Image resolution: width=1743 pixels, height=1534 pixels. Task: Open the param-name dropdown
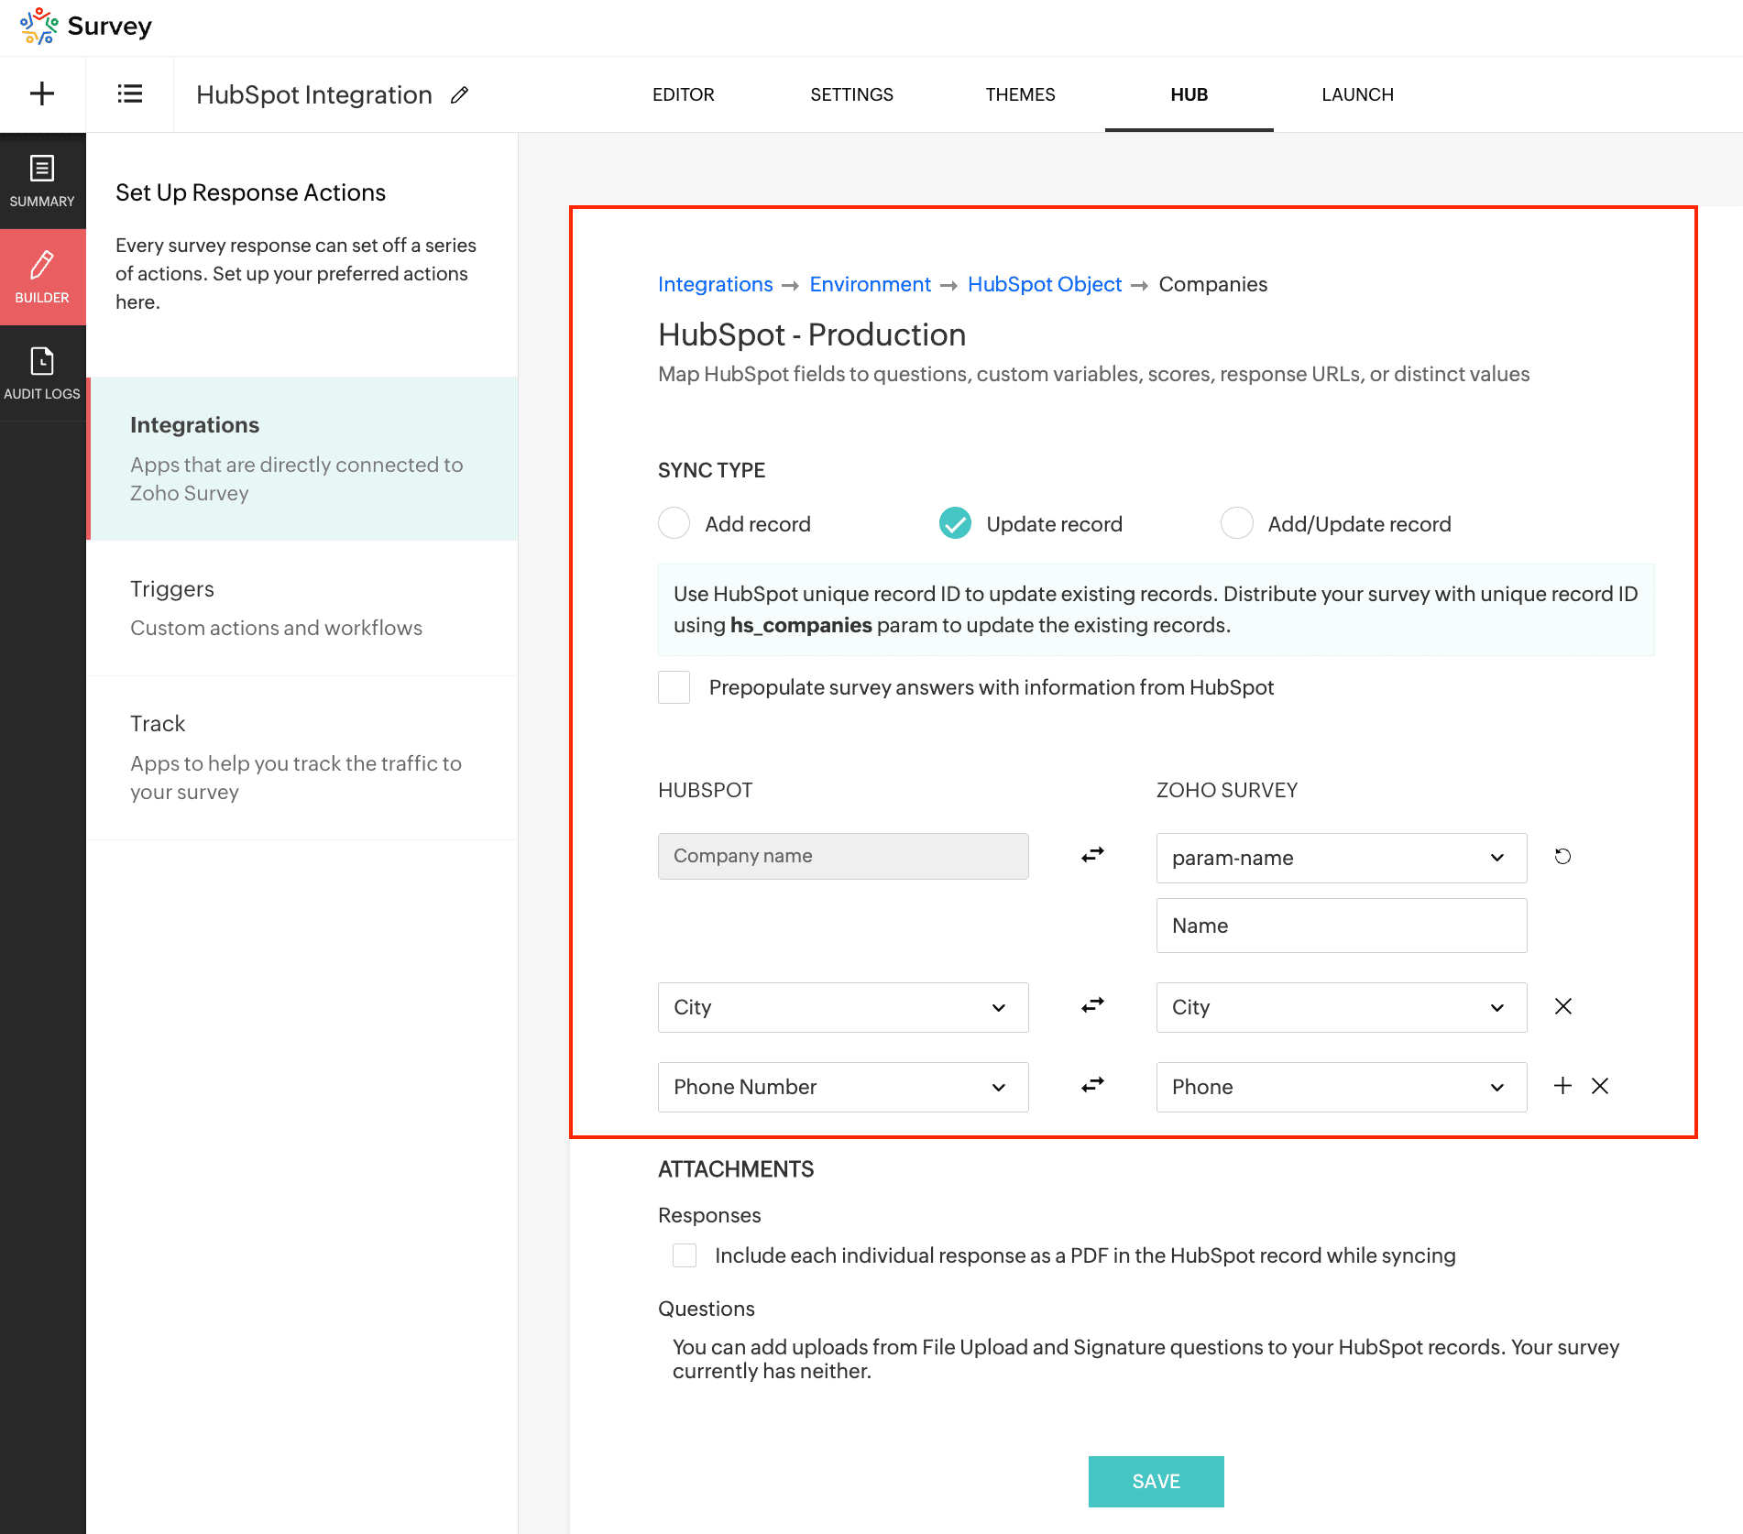point(1342,858)
